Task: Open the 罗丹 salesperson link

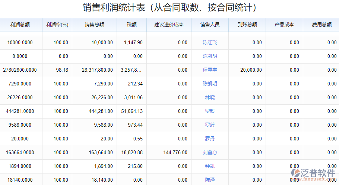Action: point(210,139)
